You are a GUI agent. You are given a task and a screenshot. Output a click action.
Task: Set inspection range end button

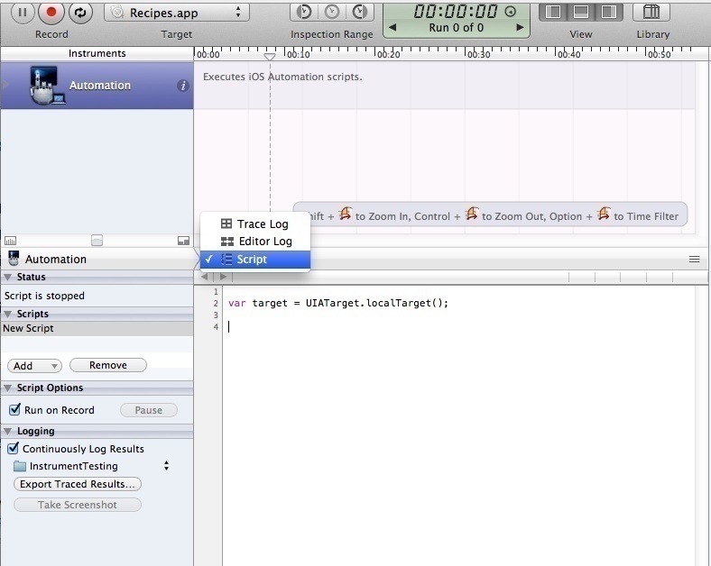360,13
